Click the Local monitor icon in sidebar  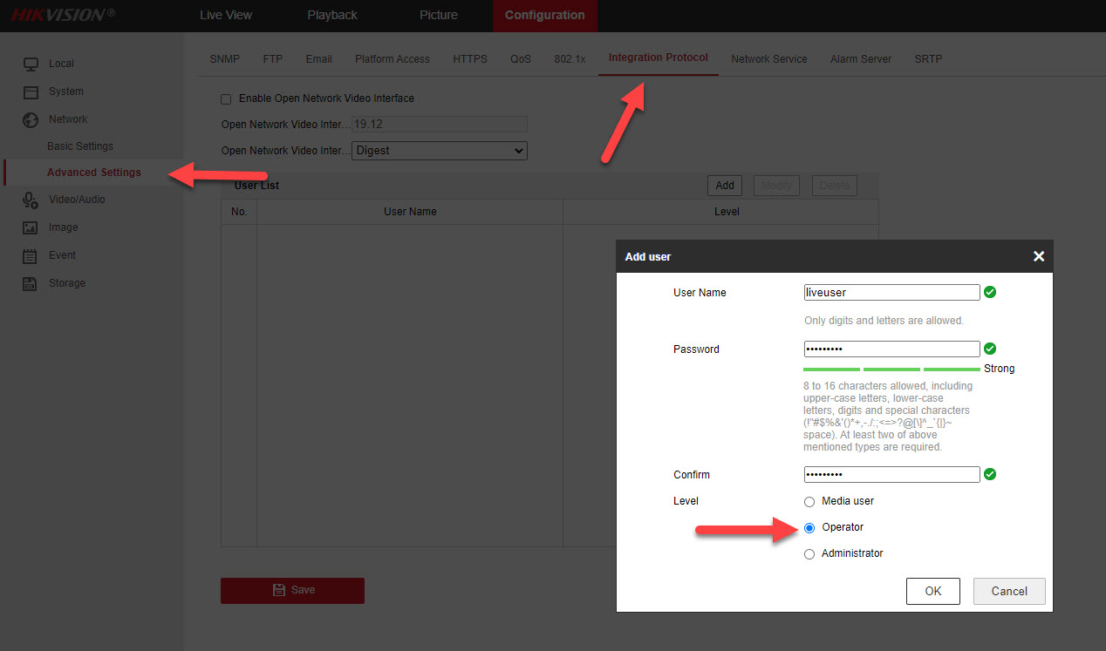tap(31, 64)
